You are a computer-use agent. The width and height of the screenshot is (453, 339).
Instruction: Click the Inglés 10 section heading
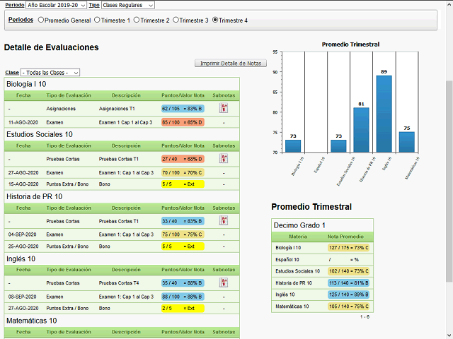point(21,259)
